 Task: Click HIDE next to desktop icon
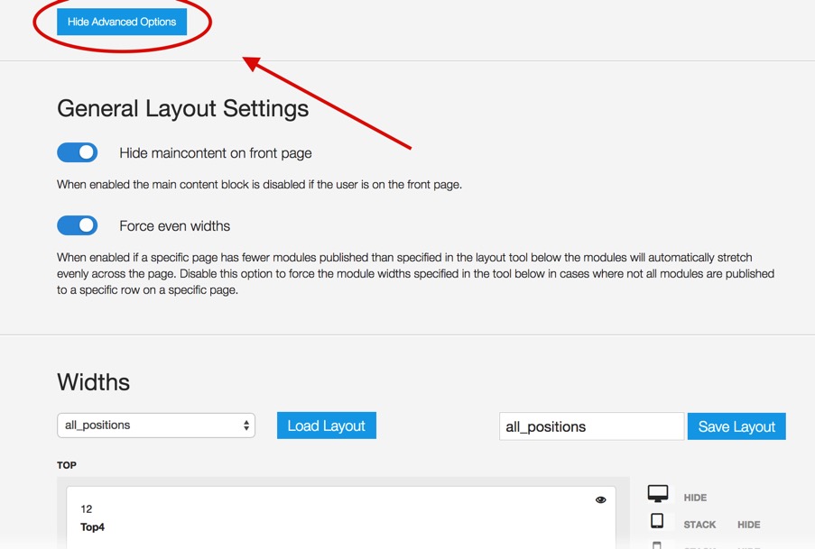tap(695, 498)
